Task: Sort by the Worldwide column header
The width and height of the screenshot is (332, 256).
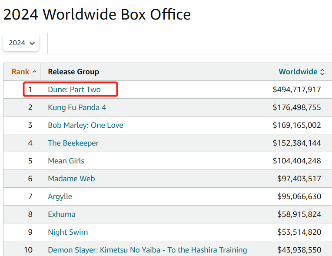Action: 298,72
